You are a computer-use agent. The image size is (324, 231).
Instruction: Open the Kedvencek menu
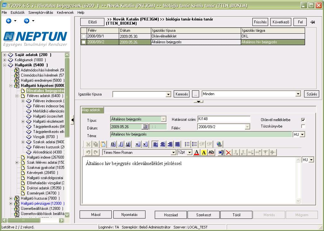pos(65,12)
